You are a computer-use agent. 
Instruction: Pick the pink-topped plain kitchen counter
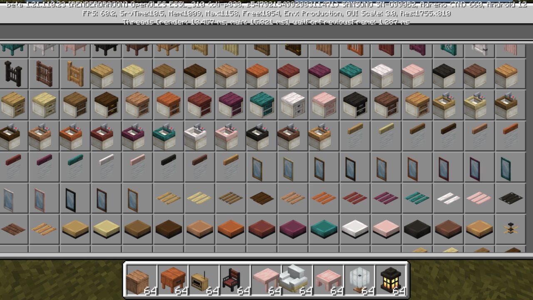[413, 75]
